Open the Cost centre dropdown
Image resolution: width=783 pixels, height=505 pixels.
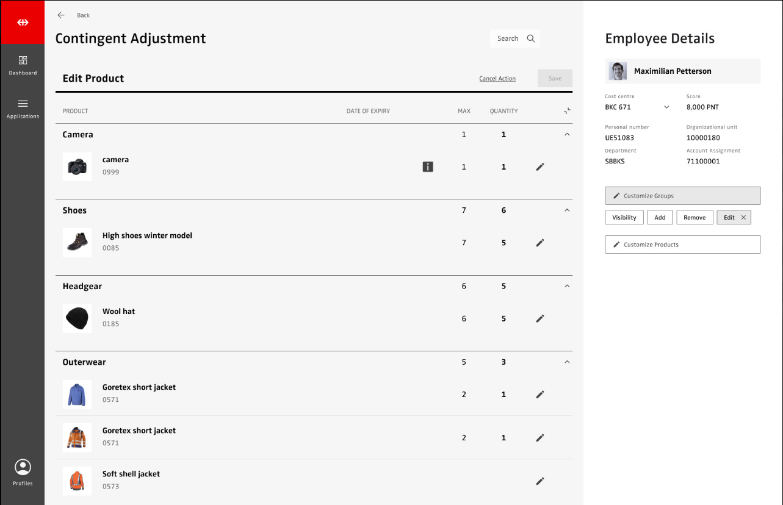[666, 107]
